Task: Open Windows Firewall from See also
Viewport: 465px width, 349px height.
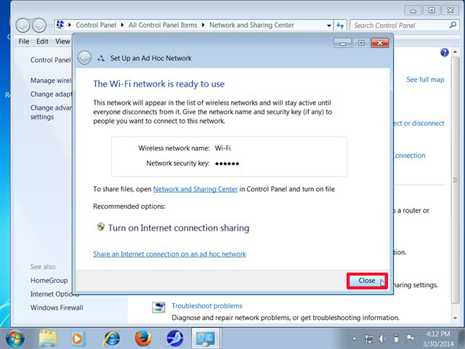Action: pyautogui.click(x=57, y=308)
